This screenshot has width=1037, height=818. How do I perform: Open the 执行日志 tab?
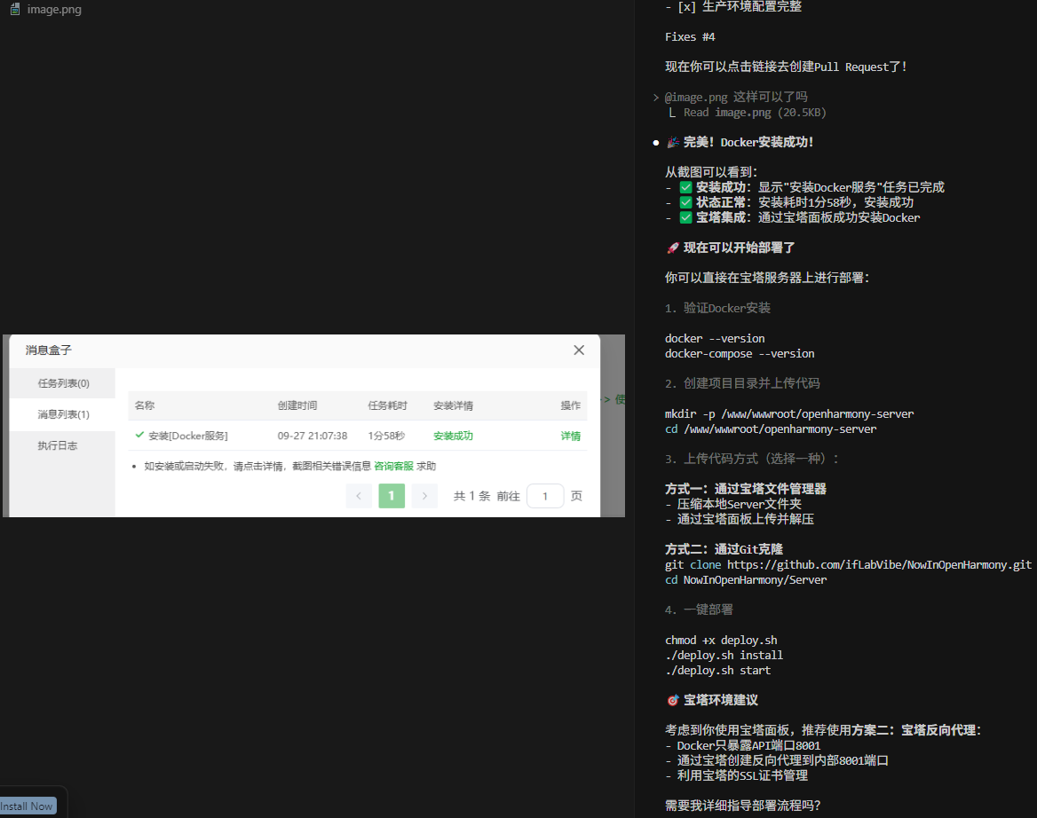[58, 445]
